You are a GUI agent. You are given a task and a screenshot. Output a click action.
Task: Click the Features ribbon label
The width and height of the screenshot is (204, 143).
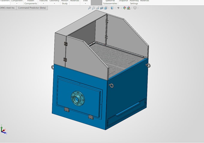point(43,1)
